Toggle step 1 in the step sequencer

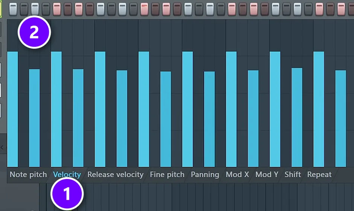[13, 9]
